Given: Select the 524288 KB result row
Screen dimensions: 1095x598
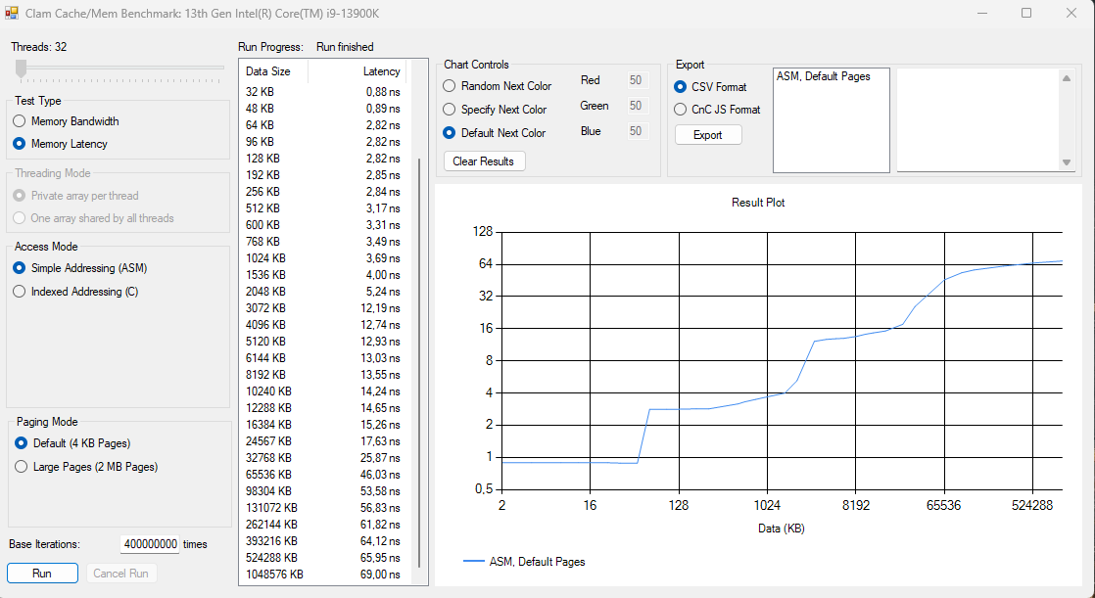Looking at the screenshot, I should [323, 558].
